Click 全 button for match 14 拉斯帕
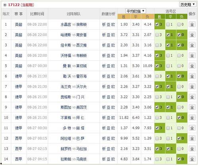The image size is (198, 166). point(192,159)
